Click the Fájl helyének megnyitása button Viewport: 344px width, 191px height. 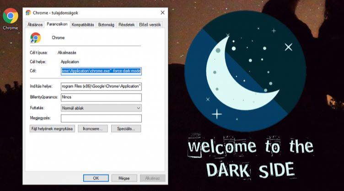[x=52, y=128]
